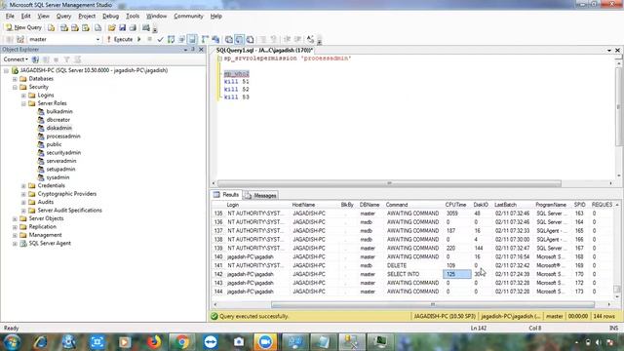Viewport: 624px width, 351px height.
Task: Click the Connect Object Explorer icon
Action: [x=35, y=59]
